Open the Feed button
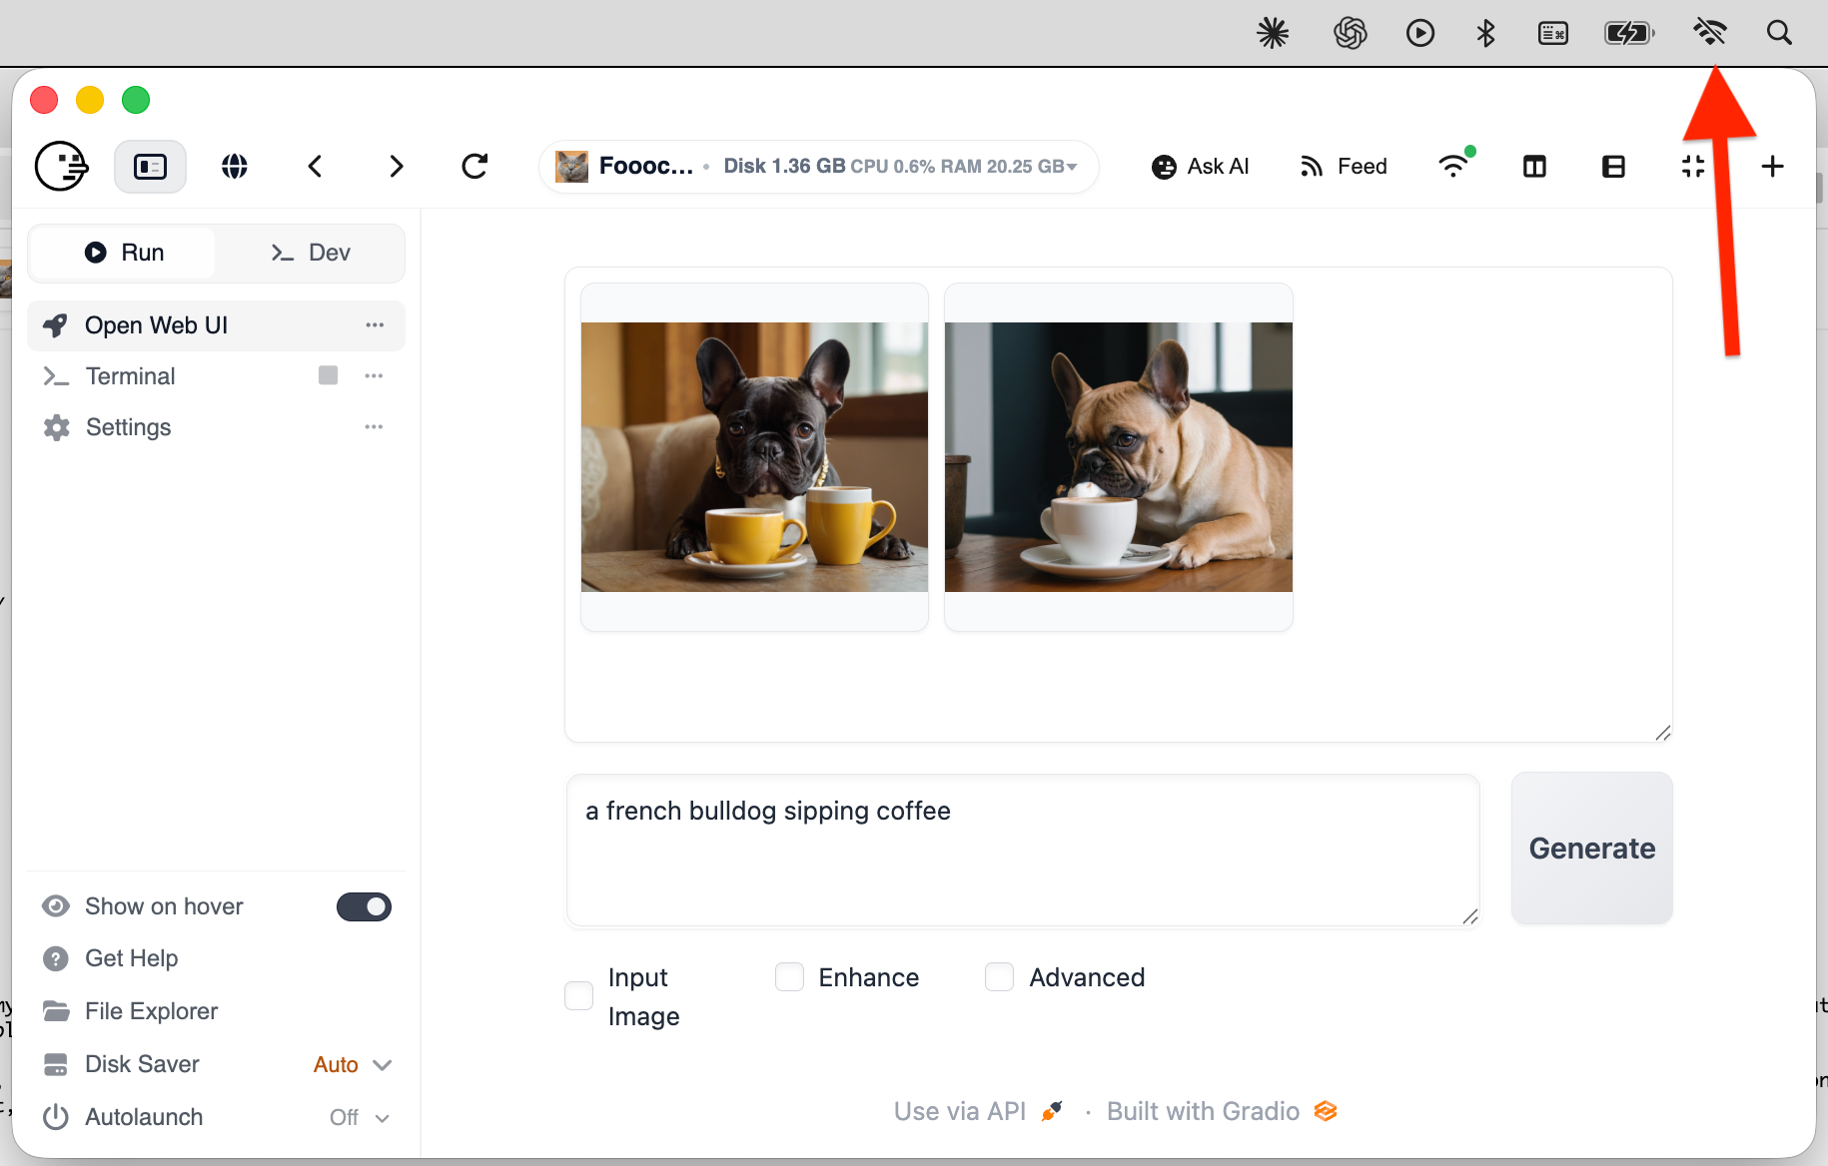 pyautogui.click(x=1344, y=167)
